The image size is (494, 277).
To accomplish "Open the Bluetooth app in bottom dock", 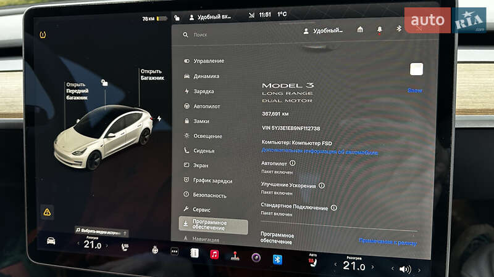I will point(277,259).
